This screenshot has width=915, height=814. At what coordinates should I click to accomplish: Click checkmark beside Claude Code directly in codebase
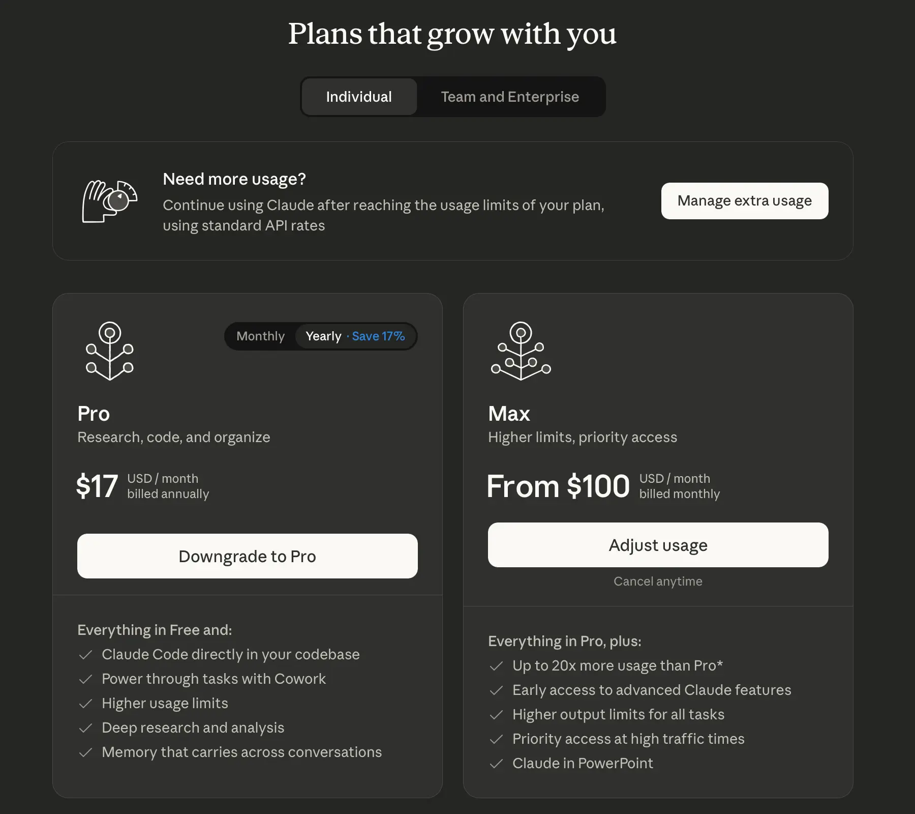point(85,655)
